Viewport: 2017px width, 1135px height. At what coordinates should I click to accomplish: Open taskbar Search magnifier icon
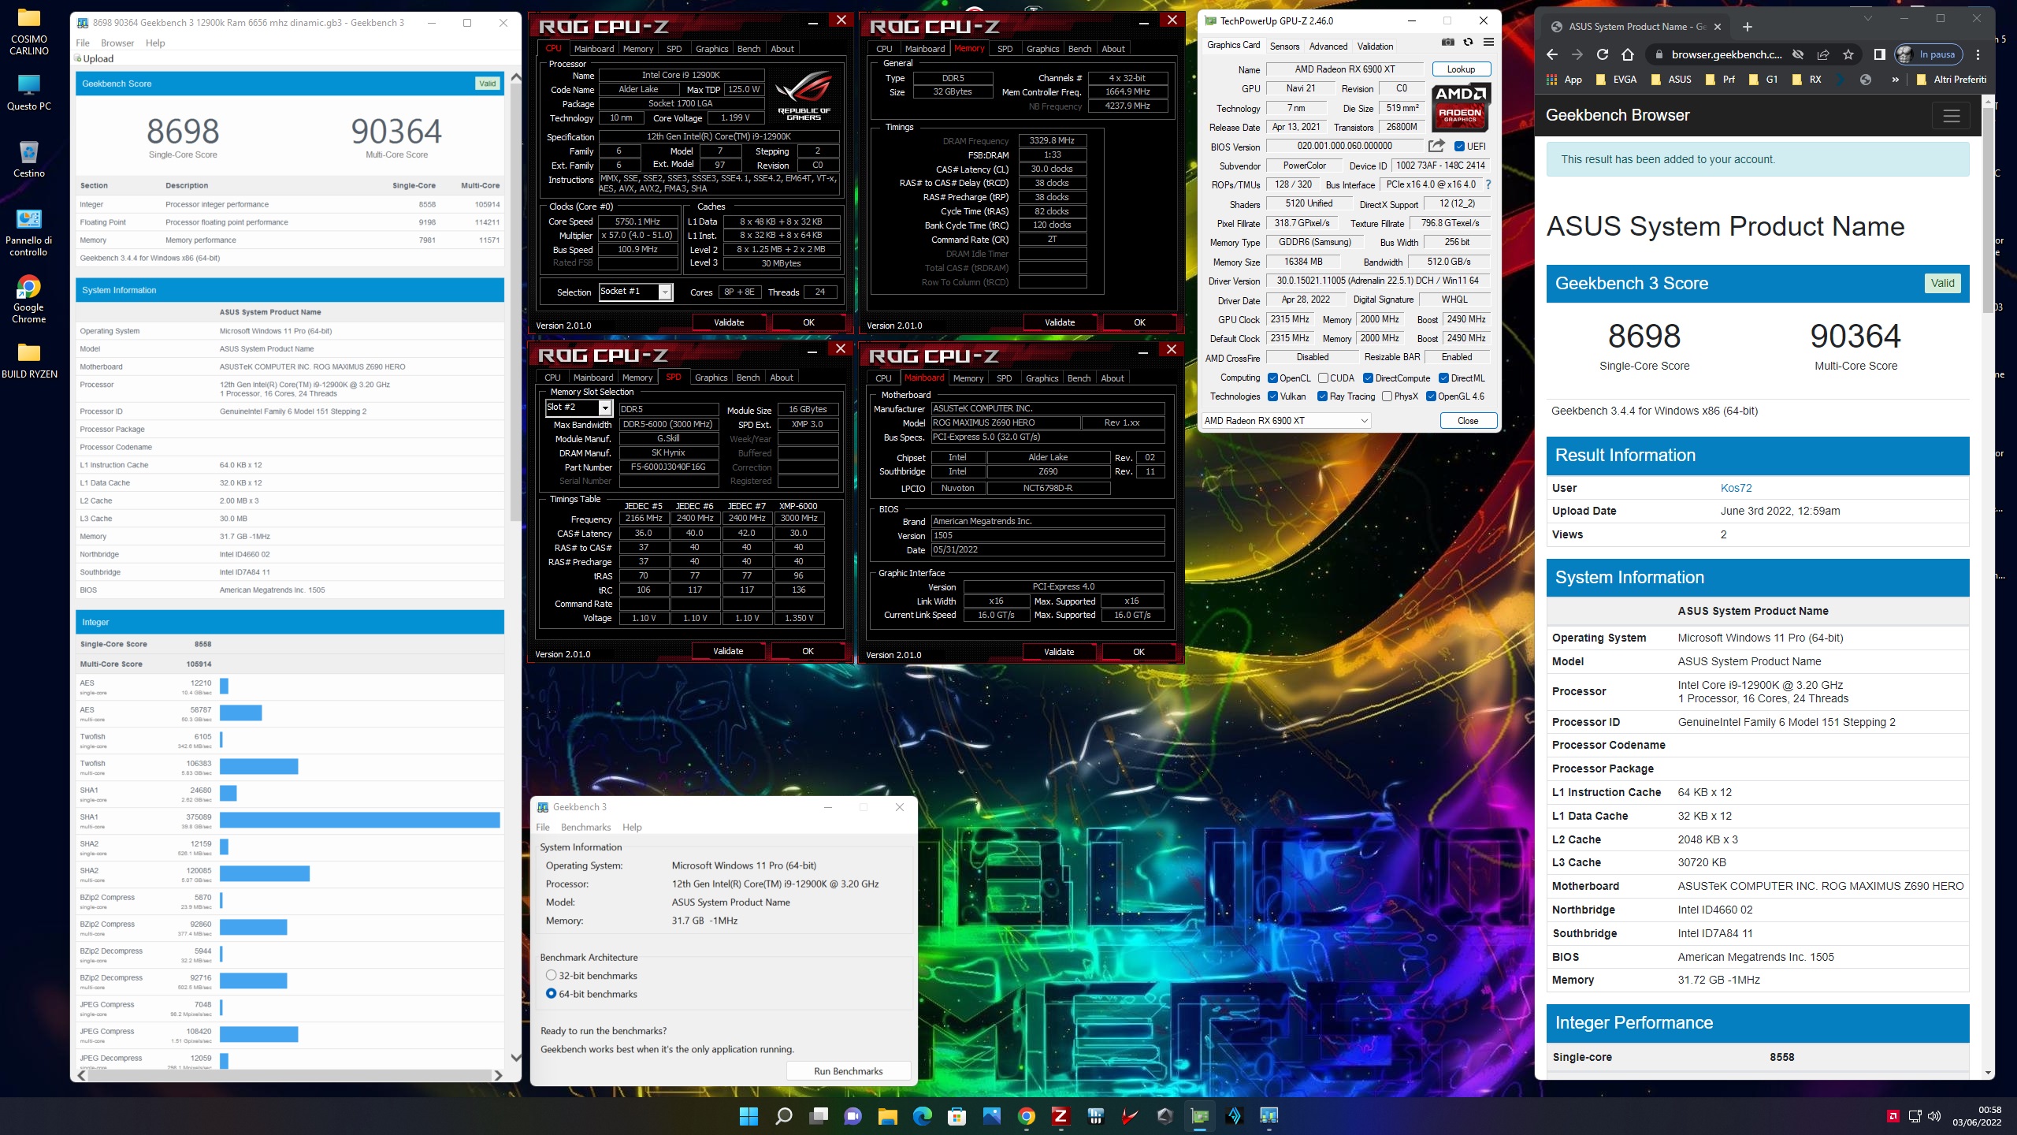[x=783, y=1116]
